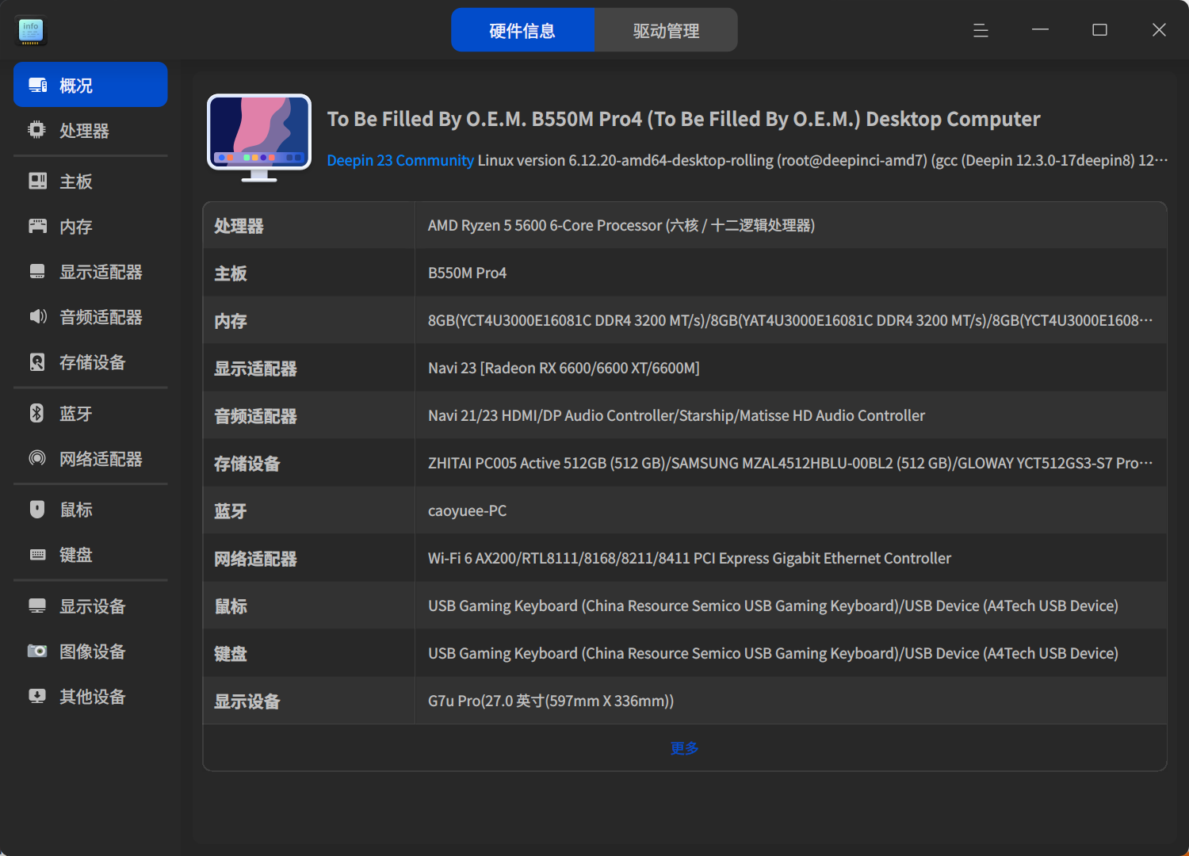1189x856 pixels.
Task: Click the speaker icon beside 音频适配器
Action: tap(37, 316)
